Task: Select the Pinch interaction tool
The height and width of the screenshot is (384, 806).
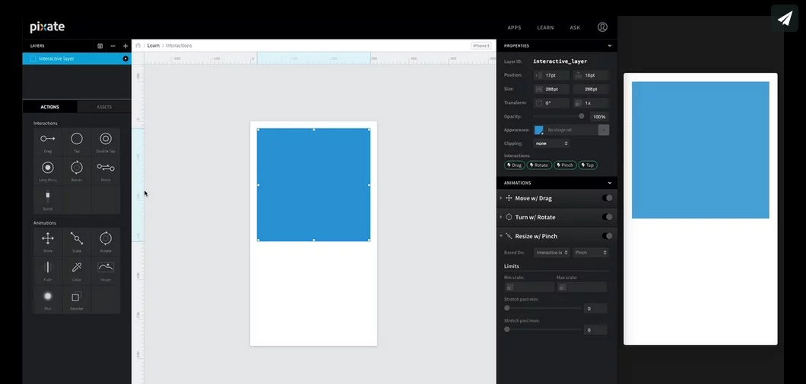Action: [x=106, y=171]
